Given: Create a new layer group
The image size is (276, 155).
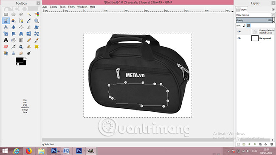Looking at the screenshot, I should pos(244,144).
